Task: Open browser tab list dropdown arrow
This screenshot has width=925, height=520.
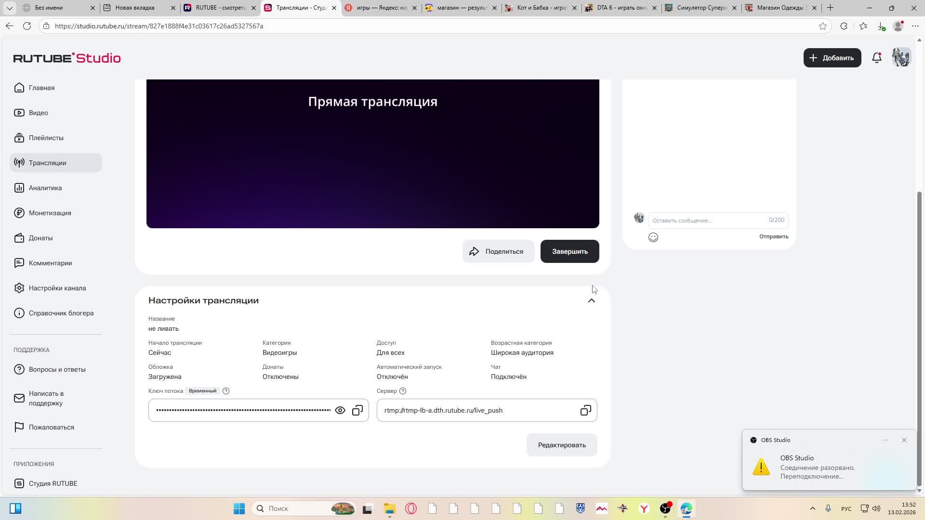Action: tap(9, 8)
